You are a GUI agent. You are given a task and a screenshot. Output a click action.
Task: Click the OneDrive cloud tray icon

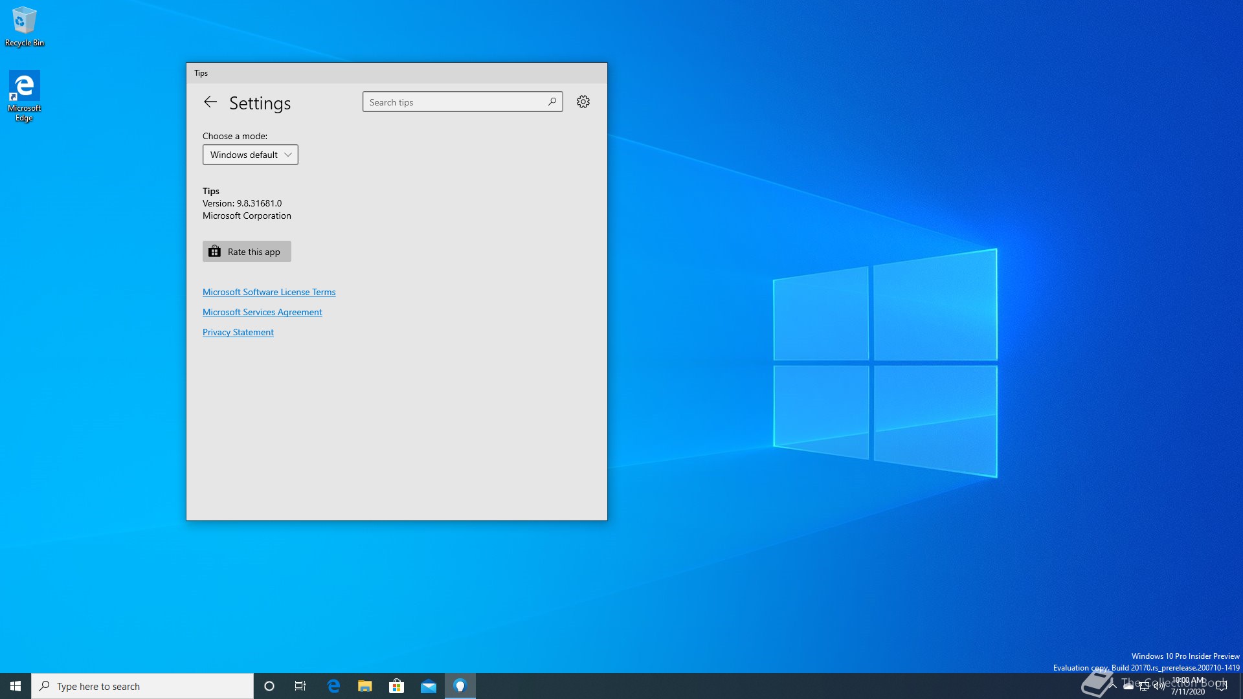pos(1128,686)
